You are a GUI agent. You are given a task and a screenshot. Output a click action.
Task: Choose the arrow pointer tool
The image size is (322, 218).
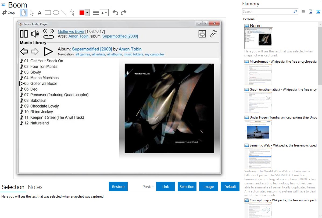pos(32,13)
